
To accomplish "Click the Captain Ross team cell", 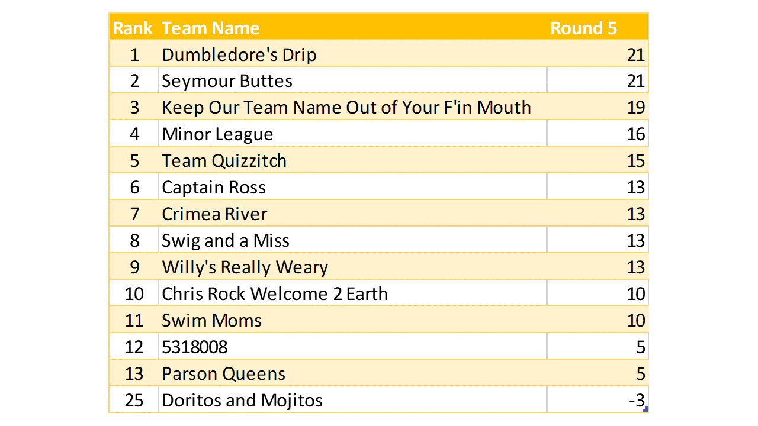I will point(214,188).
